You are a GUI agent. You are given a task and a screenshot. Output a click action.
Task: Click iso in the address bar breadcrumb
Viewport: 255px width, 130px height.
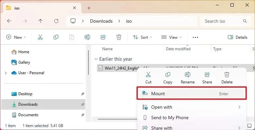click(x=129, y=21)
